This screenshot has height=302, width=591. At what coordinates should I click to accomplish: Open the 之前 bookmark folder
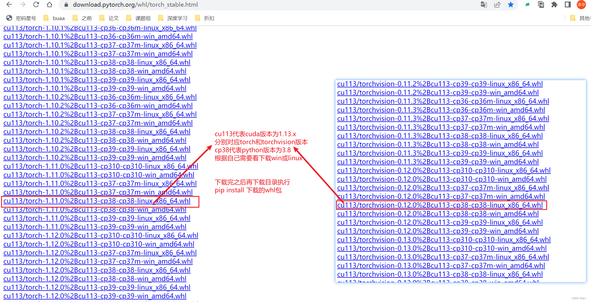tap(82, 18)
